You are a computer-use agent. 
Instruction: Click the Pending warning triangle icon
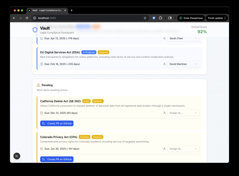pyautogui.click(x=39, y=85)
